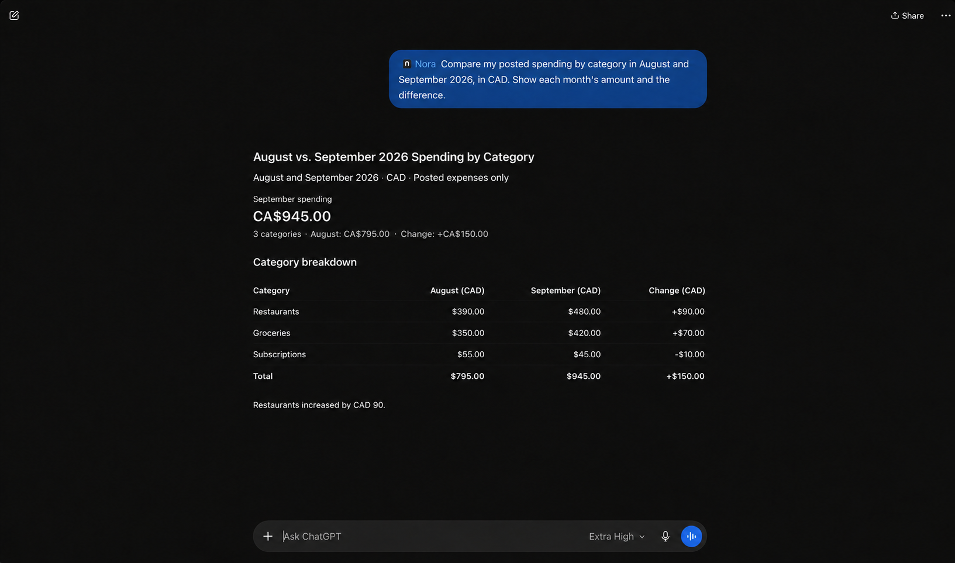Share this conversation
This screenshot has width=955, height=563.
click(x=907, y=16)
